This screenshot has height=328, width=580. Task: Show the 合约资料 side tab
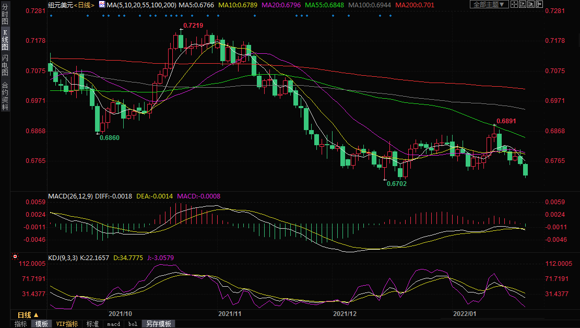[5, 96]
